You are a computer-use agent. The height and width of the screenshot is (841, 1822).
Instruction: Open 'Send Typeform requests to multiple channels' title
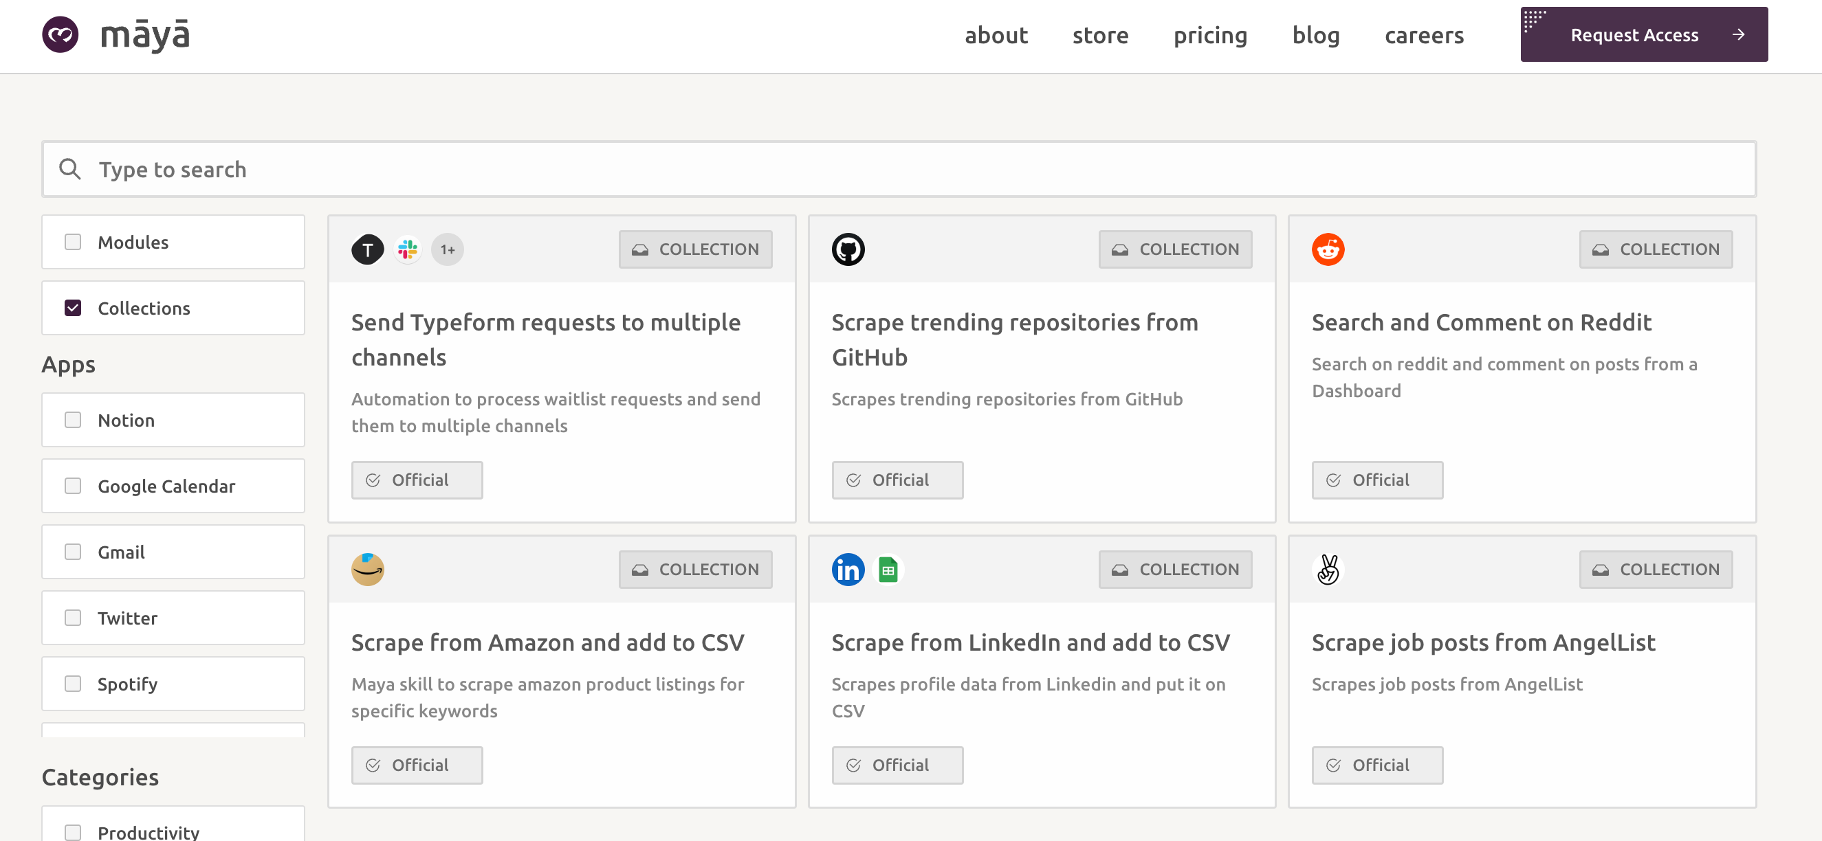click(x=545, y=340)
